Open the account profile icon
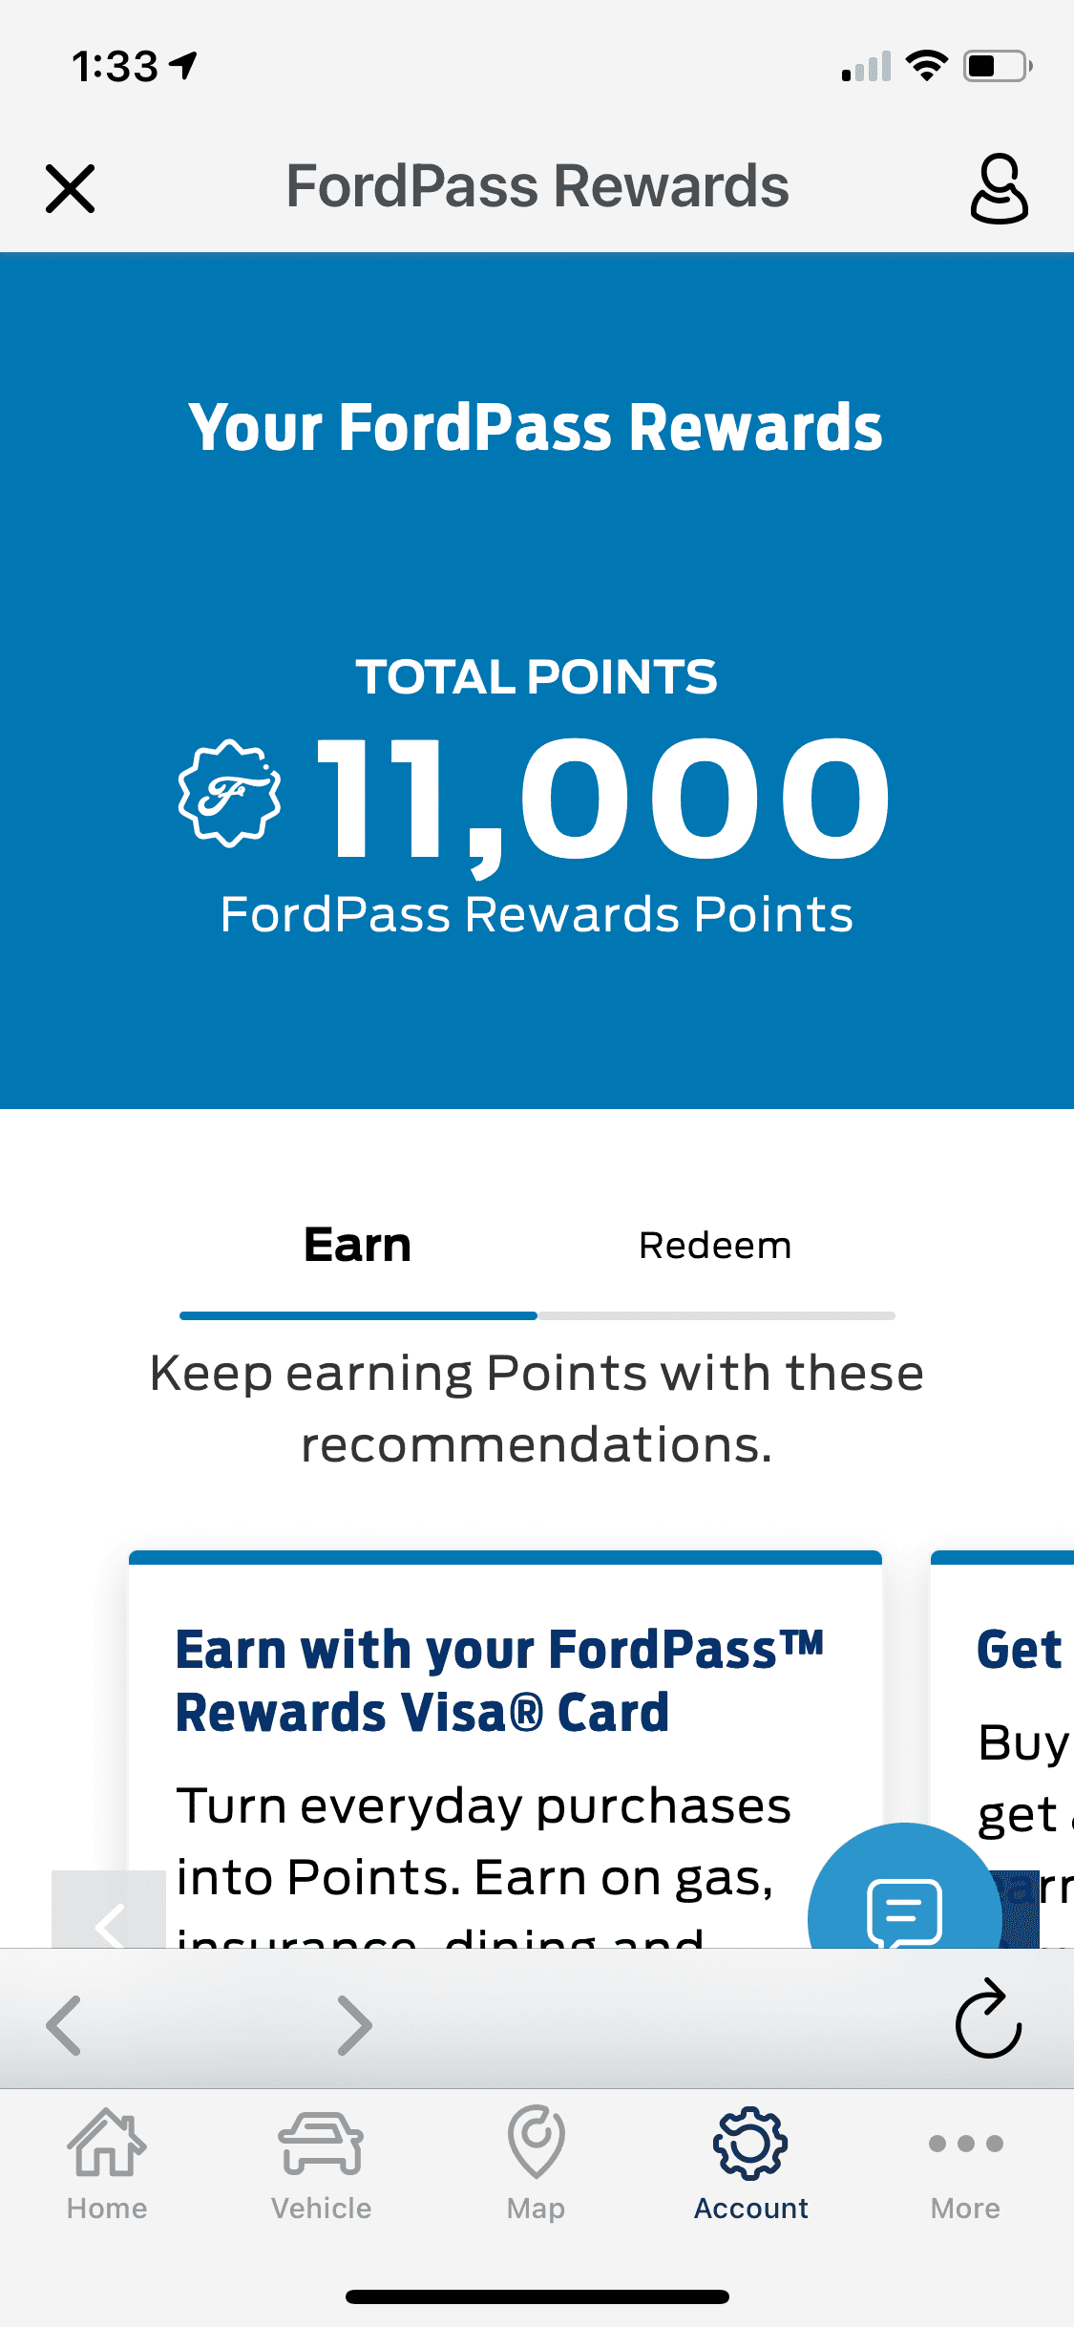The height and width of the screenshot is (2327, 1074). tap(1000, 187)
